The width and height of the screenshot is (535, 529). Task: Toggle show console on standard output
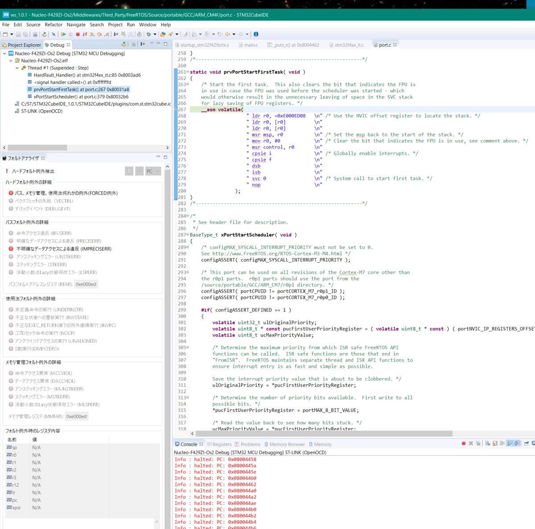[x=510, y=443]
